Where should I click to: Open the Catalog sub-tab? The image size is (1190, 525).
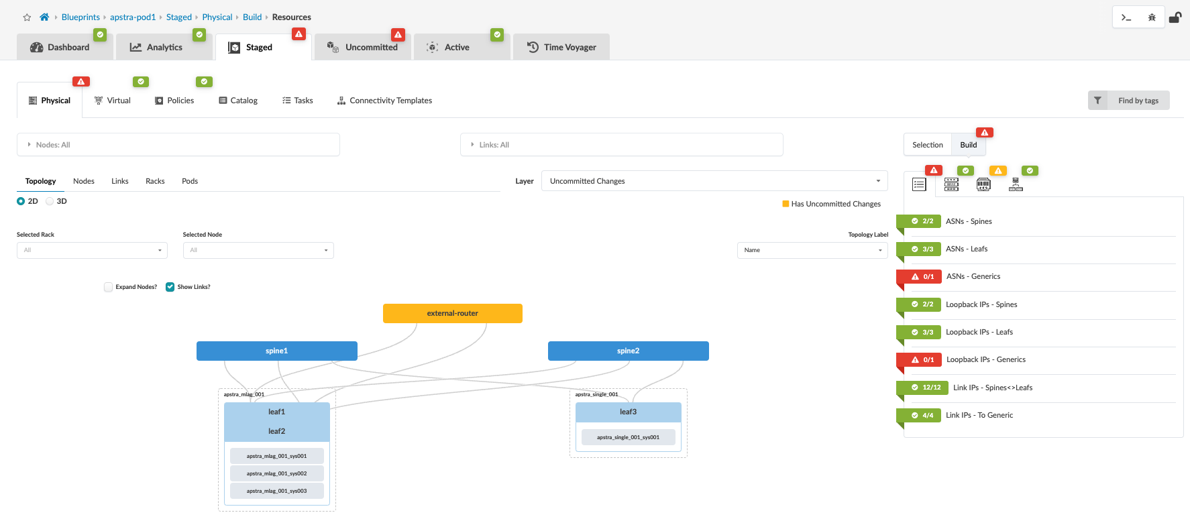238,101
